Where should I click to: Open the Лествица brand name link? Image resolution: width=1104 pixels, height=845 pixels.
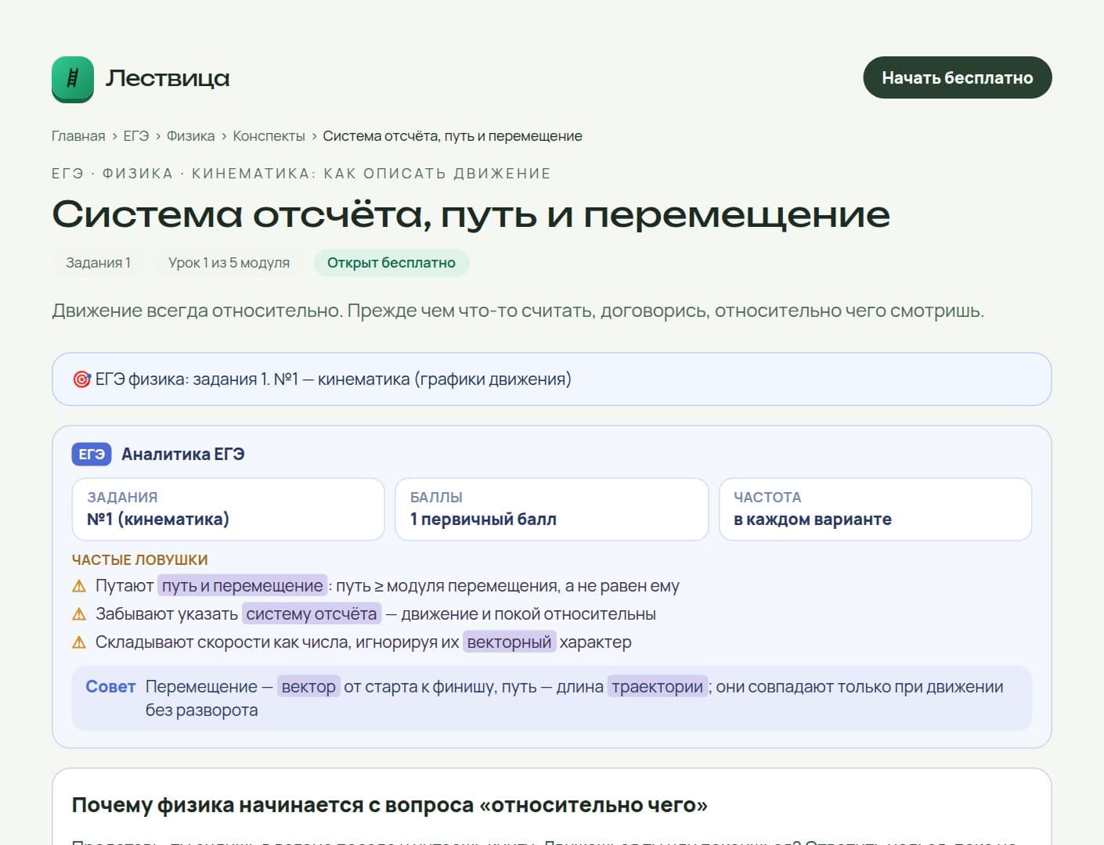[168, 78]
